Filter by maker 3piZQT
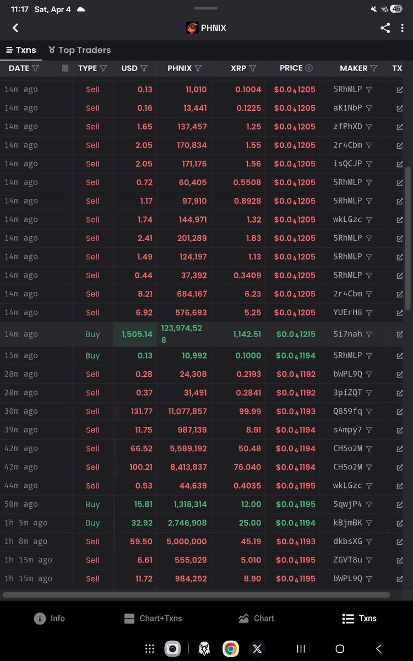This screenshot has height=661, width=413. point(369,393)
